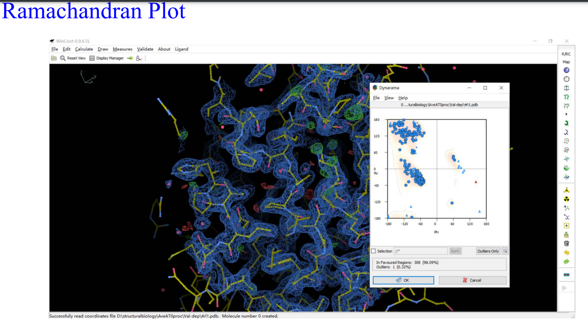Select Simple Mutate radiation-symbol icon
Image resolution: width=588 pixels, height=327 pixels.
pos(567,199)
